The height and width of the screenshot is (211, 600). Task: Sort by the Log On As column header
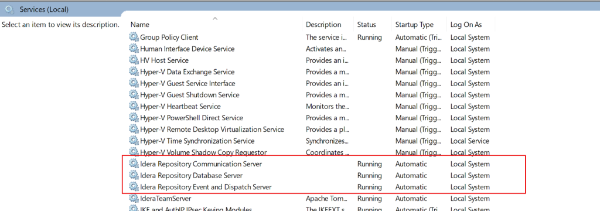click(466, 25)
